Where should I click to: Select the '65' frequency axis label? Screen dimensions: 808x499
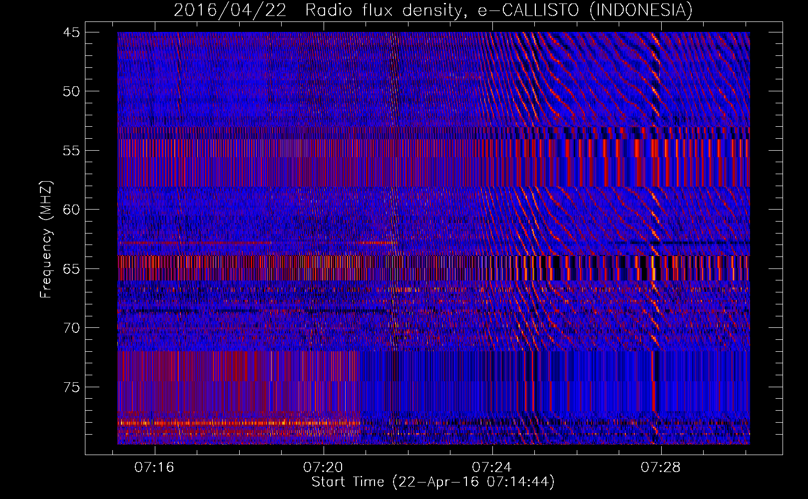[71, 269]
